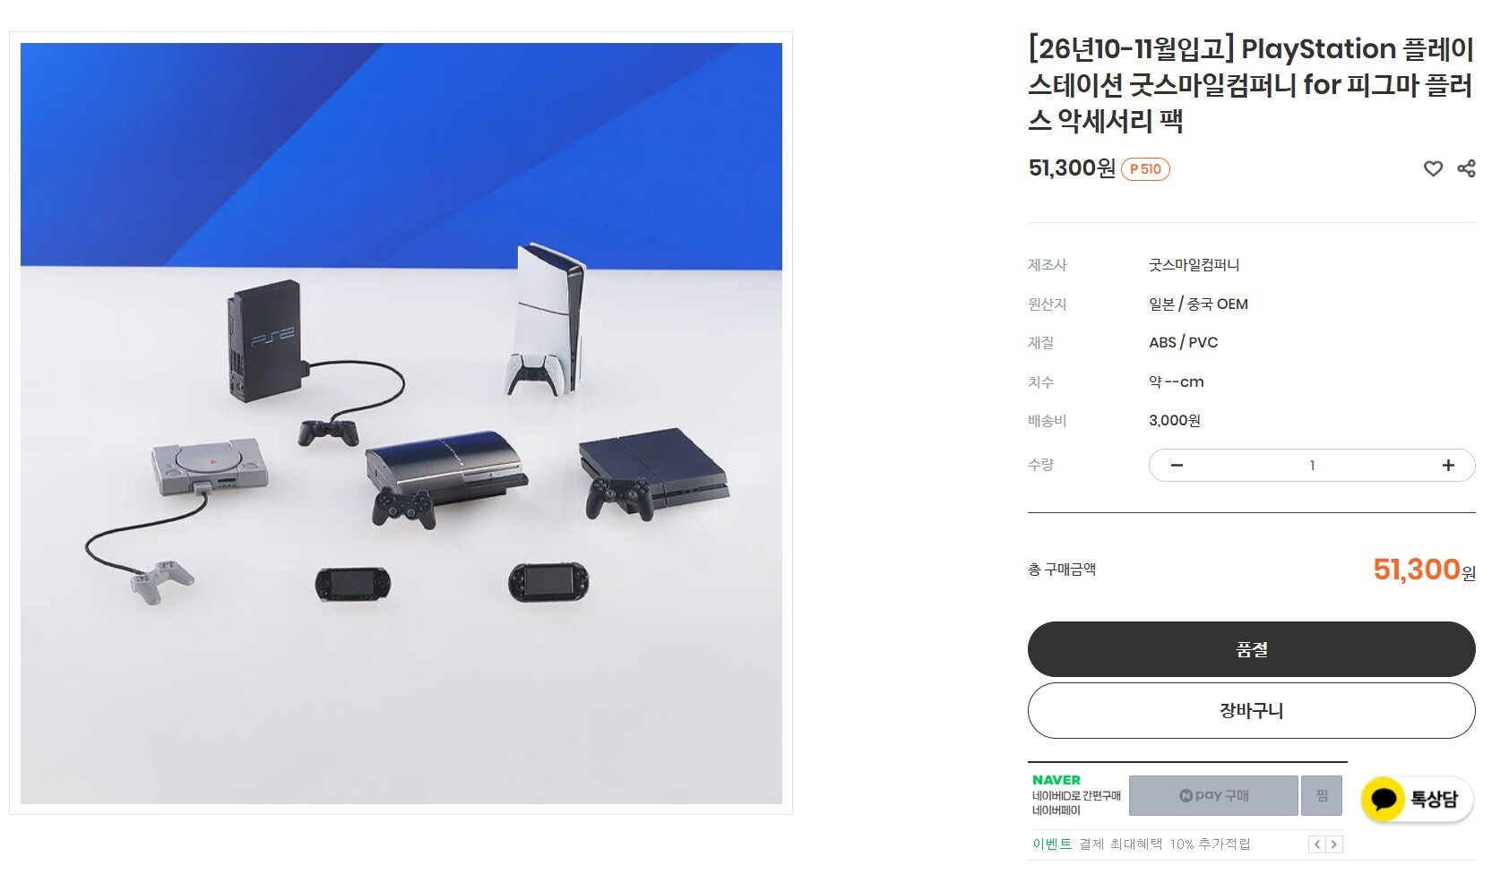
Task: Click the NAVER logo
Action: click(x=1056, y=780)
